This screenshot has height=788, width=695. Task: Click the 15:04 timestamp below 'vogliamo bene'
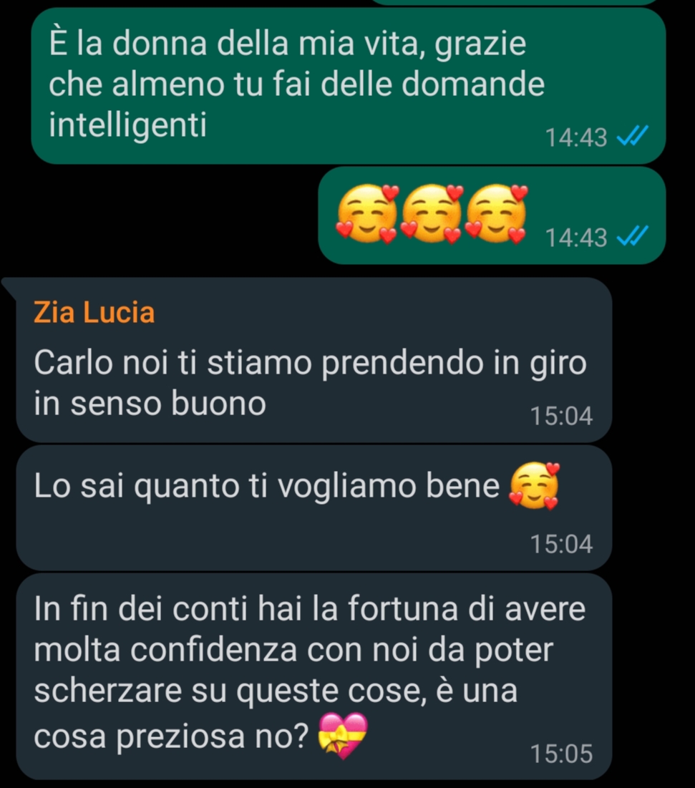coord(561,544)
